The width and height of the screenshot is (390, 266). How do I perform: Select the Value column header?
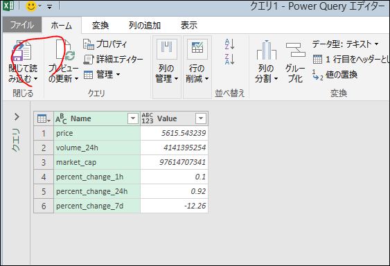pos(174,118)
